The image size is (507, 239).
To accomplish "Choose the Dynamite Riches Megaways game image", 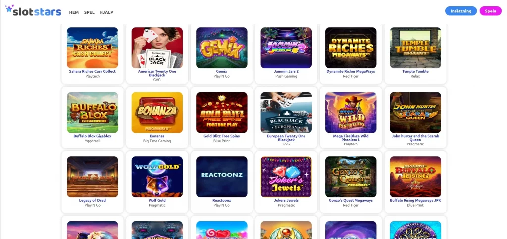I will click(x=351, y=48).
